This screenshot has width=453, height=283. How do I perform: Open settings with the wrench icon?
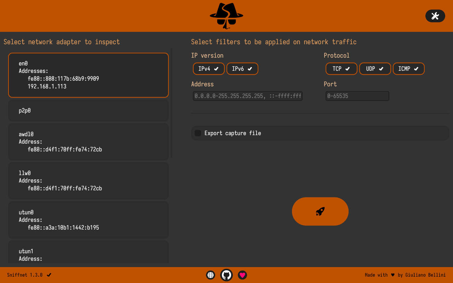point(435,16)
